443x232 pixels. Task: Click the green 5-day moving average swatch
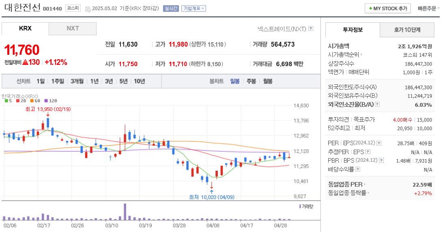tap(6, 101)
